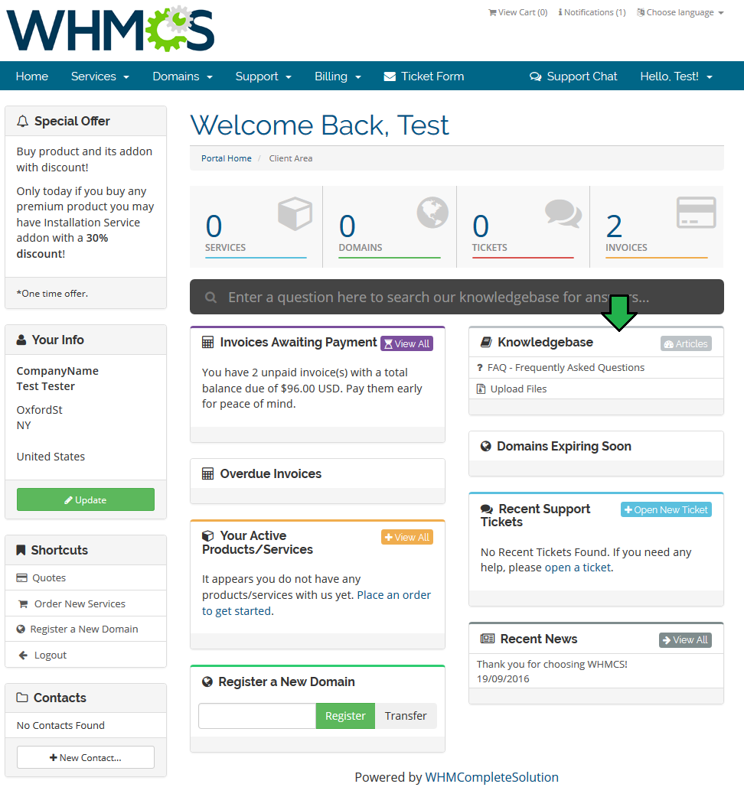
Task: Open View Cart (0) link
Action: tap(517, 12)
